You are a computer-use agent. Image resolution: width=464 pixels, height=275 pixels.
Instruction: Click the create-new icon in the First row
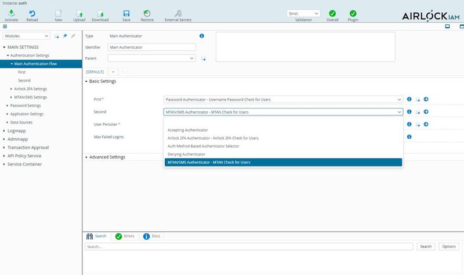tap(418, 99)
